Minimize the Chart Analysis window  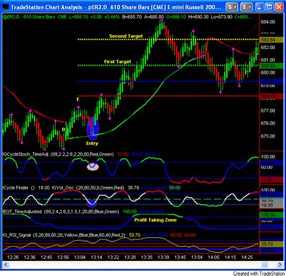pyautogui.click(x=259, y=7)
